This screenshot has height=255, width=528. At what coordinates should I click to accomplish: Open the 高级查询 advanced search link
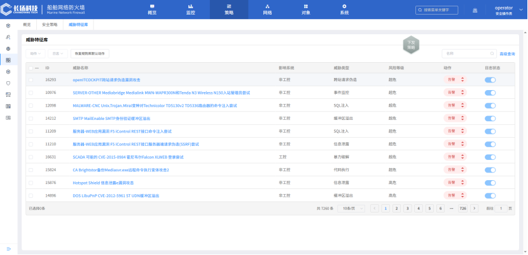pyautogui.click(x=507, y=54)
